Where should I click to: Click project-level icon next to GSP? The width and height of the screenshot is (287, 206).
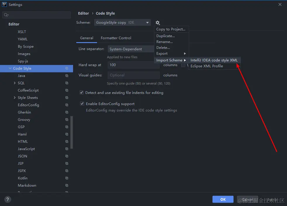pyautogui.click(x=67, y=127)
